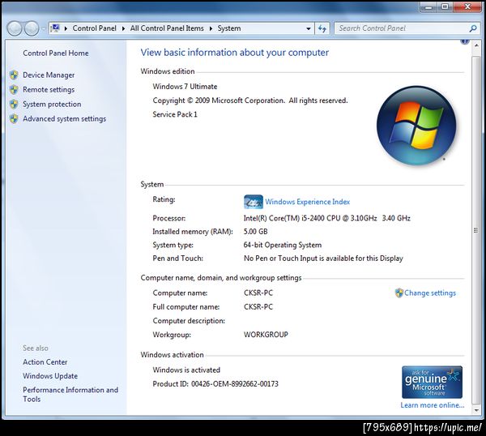Click the processor value Intel Core i5-2400

[327, 218]
